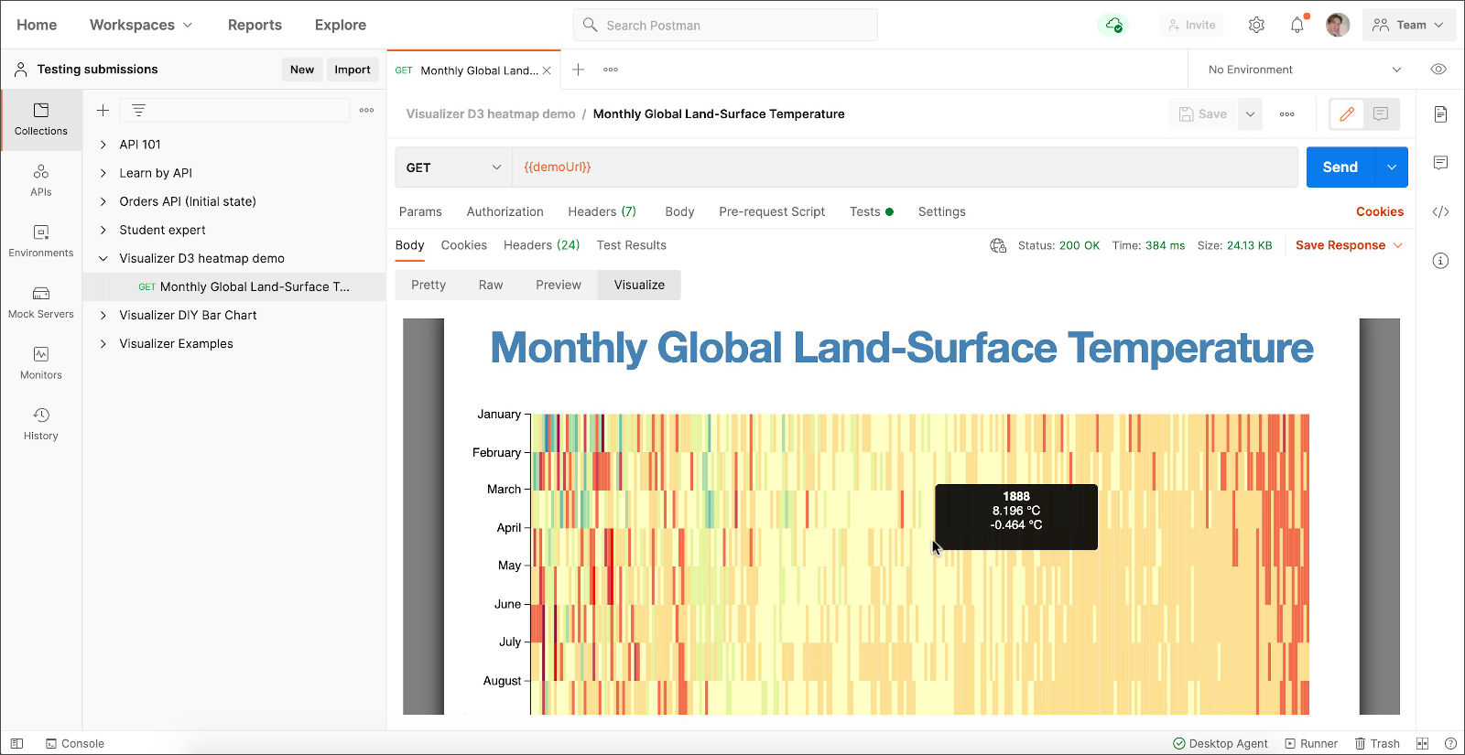
Task: Open the Runner
Action: coord(1311,744)
